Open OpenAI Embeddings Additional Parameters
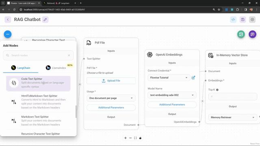Viewport: 260px width, 146px height. coord(172,105)
